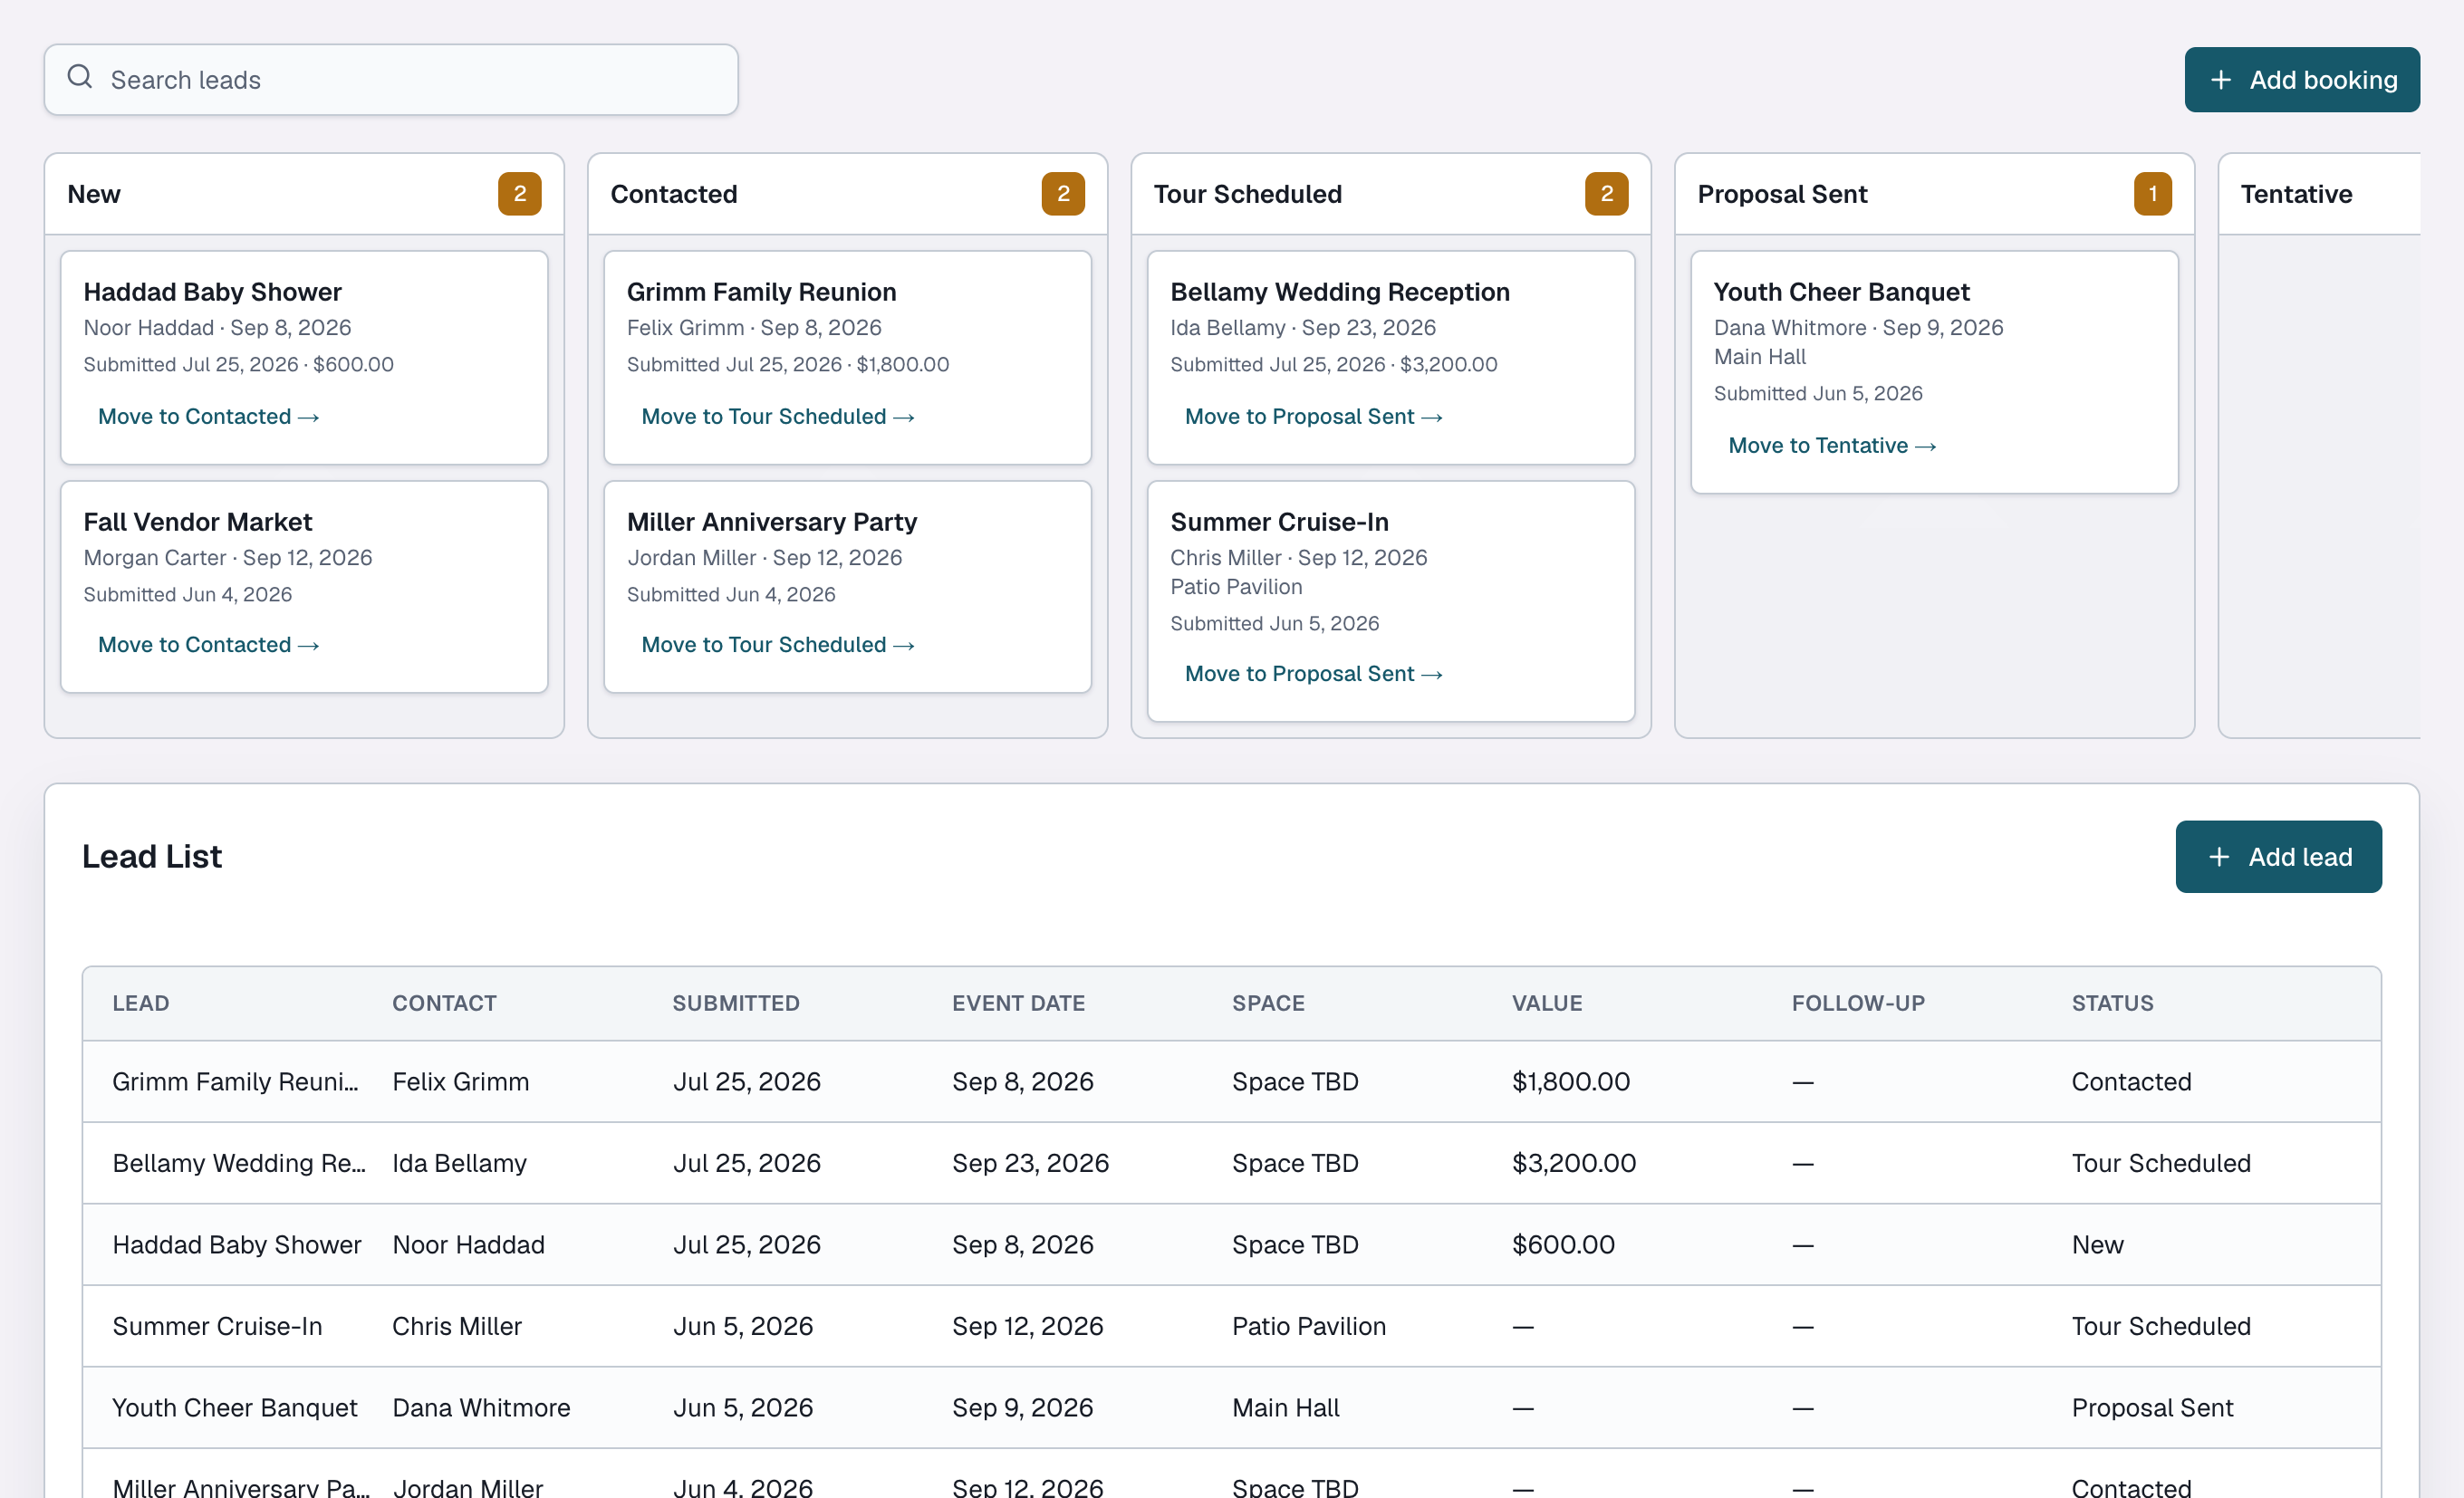Screen dimensions: 2464x1498
Task: Move Haddad Baby Shower to Contacted
Action: (x=208, y=417)
